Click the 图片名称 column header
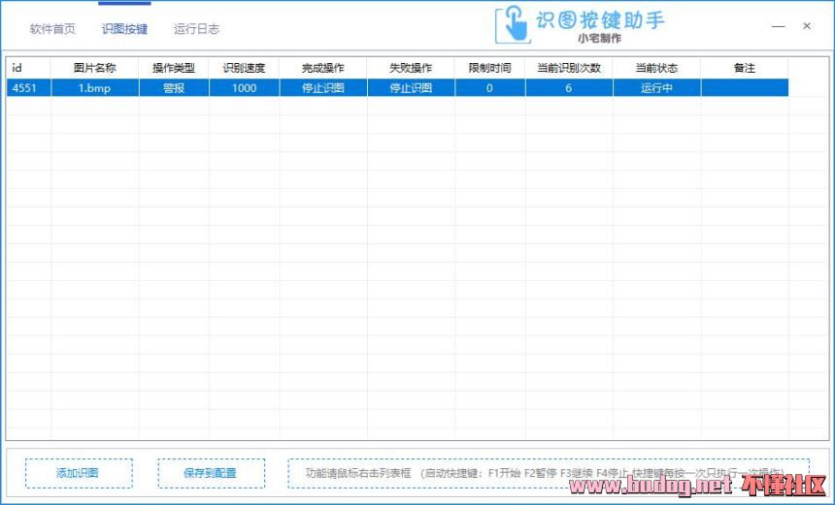Viewport: 835px width, 505px height. (x=94, y=69)
